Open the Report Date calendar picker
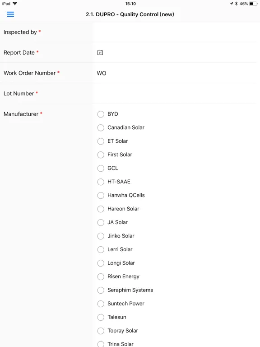The width and height of the screenshot is (260, 347). [x=100, y=52]
